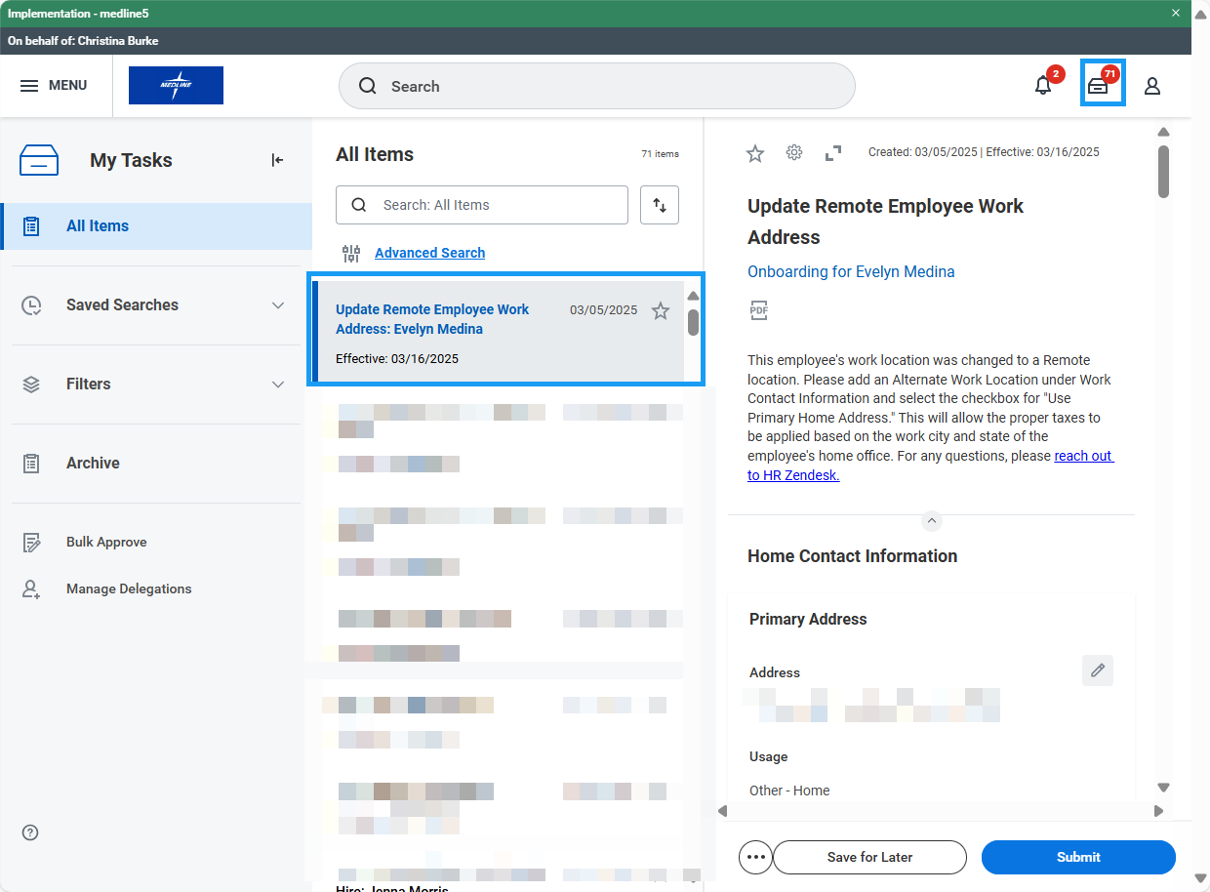
Task: Collapse the task instructions section
Action: pyautogui.click(x=931, y=521)
